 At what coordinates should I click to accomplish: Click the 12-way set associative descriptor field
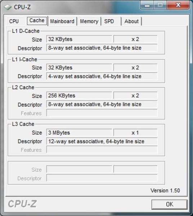[102, 141]
